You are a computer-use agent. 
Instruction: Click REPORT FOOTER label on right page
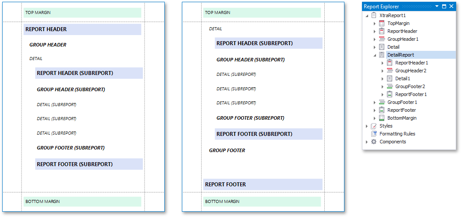[x=226, y=185]
